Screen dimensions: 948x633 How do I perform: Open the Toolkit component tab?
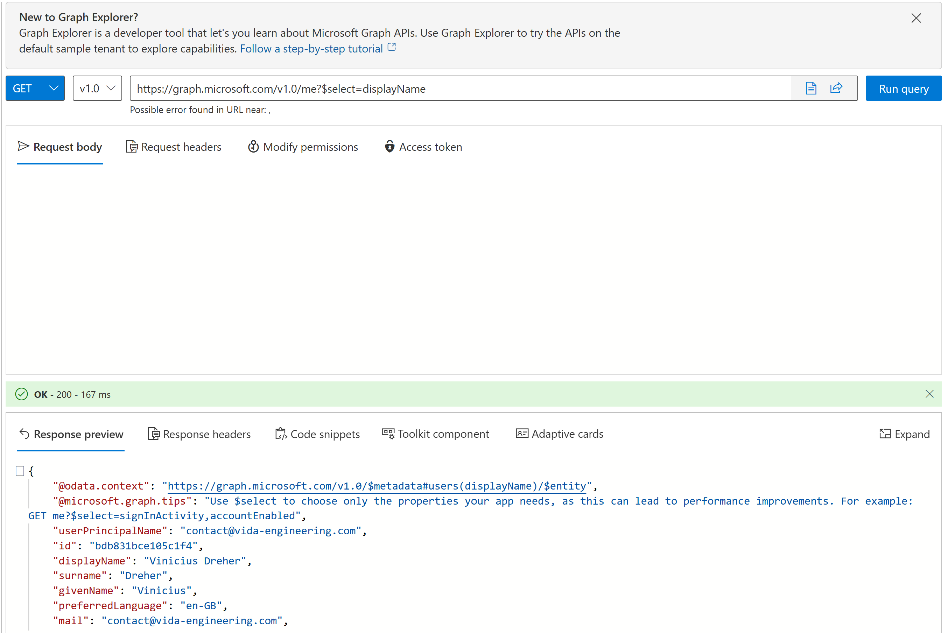pos(435,434)
